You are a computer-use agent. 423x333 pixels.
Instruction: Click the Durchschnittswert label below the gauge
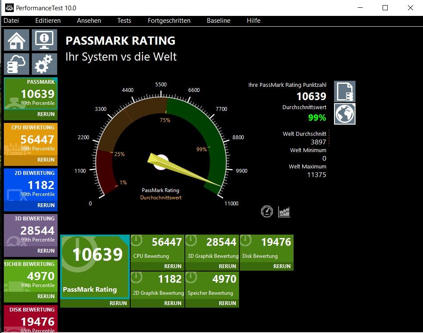(x=161, y=197)
